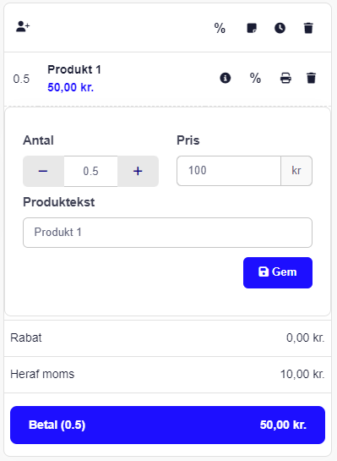The image size is (337, 461).
Task: Apply discount to Produkt 1 line
Action: (255, 78)
